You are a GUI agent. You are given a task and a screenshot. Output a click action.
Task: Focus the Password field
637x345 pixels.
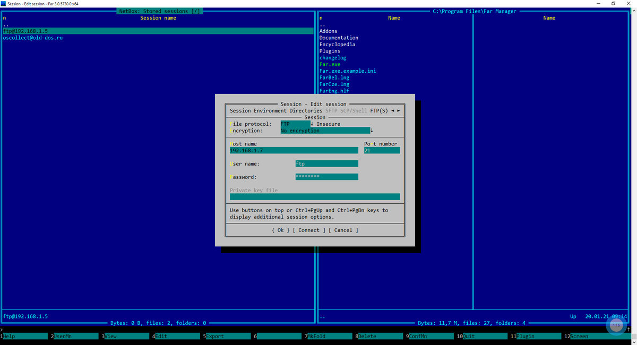coord(326,177)
